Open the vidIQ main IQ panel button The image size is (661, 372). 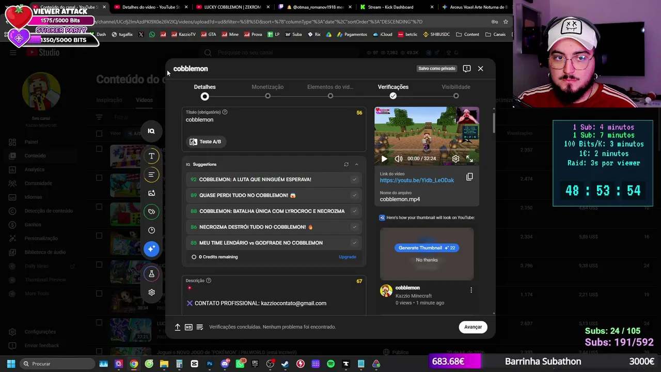point(151,131)
